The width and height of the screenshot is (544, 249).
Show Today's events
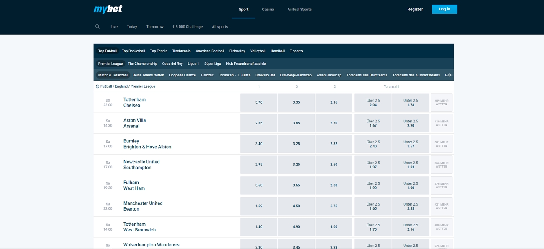point(132,27)
